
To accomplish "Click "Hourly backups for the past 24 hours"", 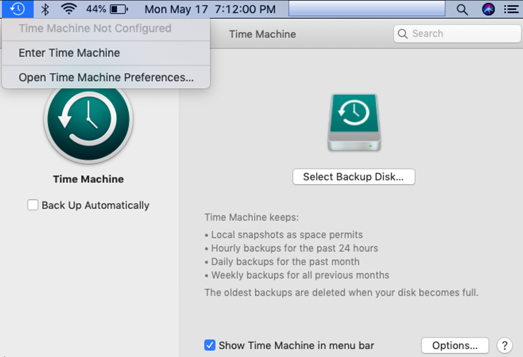I will coord(294,248).
